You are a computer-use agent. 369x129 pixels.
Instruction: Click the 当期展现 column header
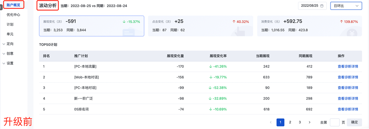(x=263, y=56)
